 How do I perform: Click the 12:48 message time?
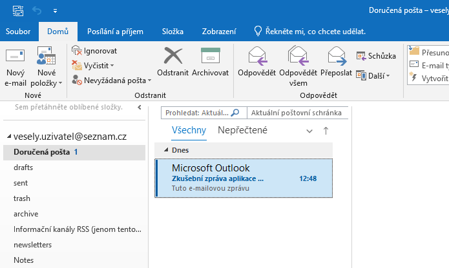click(x=308, y=178)
